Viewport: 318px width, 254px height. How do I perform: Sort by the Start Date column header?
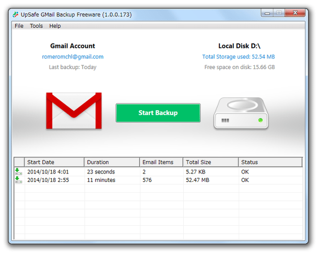tap(54, 162)
